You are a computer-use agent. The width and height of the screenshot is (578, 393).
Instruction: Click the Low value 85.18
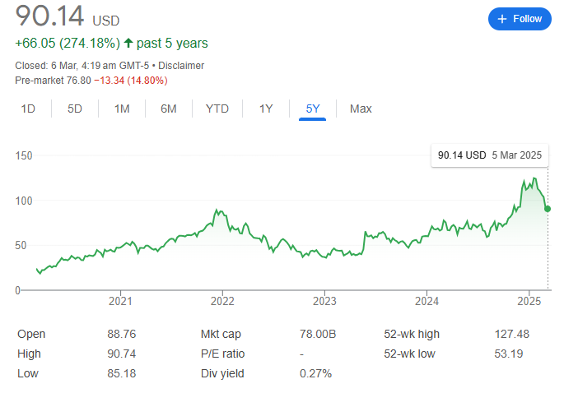click(x=122, y=373)
